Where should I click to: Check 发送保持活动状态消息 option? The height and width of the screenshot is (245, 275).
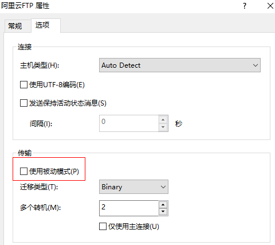coord(23,103)
